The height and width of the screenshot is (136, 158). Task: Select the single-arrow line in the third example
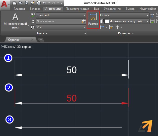(68, 128)
